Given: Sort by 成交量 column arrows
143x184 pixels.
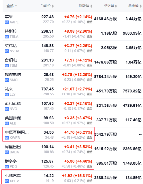Looking at the screenshot, I should [116, 6].
